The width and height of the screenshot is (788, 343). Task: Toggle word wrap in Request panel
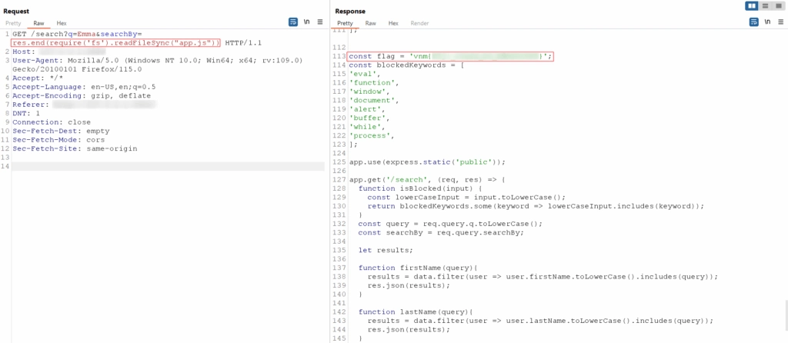click(x=293, y=22)
